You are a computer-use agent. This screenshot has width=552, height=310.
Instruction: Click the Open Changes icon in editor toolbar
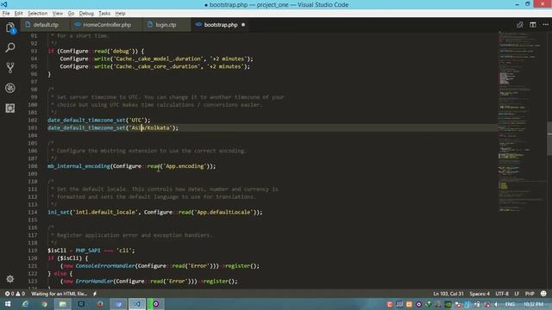point(519,25)
